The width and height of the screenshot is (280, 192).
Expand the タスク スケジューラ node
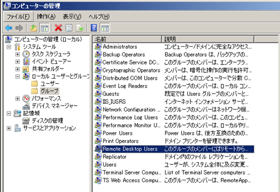18,54
